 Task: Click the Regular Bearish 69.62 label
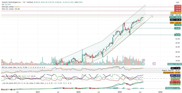(171, 70)
